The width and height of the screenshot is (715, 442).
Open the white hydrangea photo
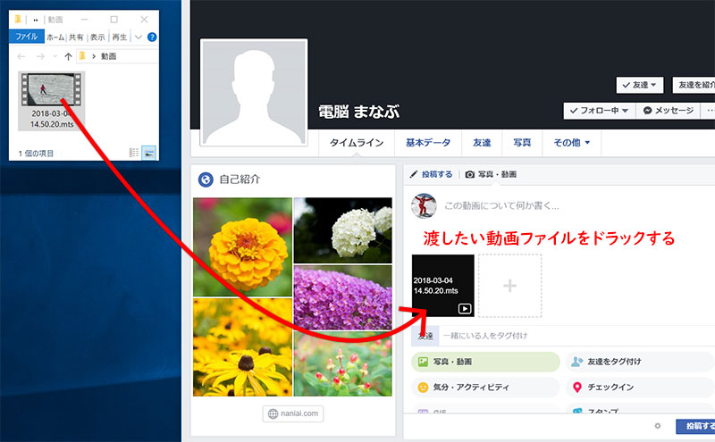click(342, 230)
